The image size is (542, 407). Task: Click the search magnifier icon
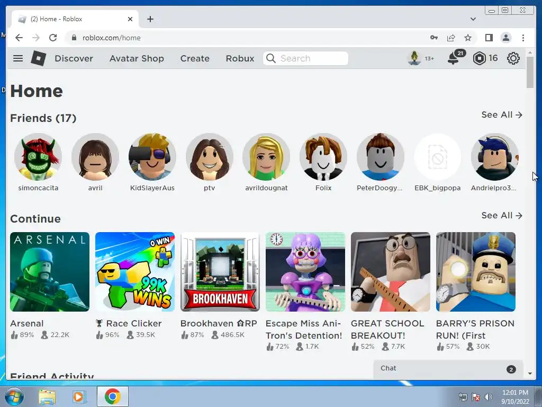tap(271, 58)
